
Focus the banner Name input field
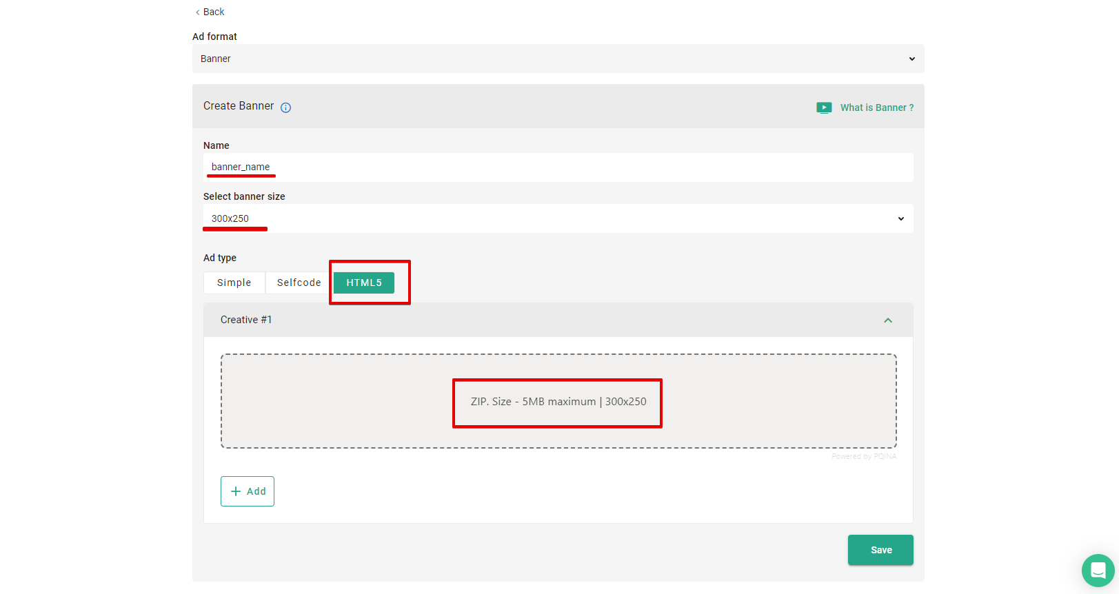pos(557,167)
